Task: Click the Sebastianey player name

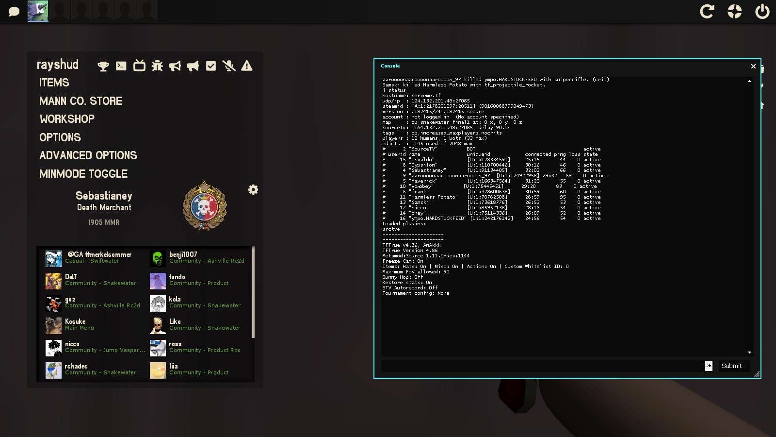Action: pos(104,196)
